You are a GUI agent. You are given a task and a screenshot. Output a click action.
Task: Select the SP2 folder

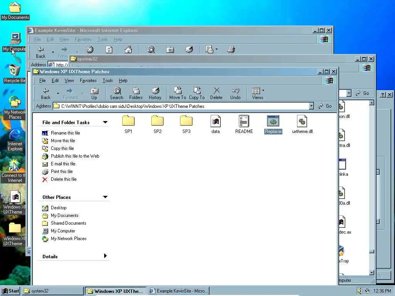pos(157,124)
